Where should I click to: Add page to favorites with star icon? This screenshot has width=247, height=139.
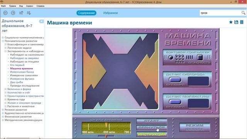point(231,22)
